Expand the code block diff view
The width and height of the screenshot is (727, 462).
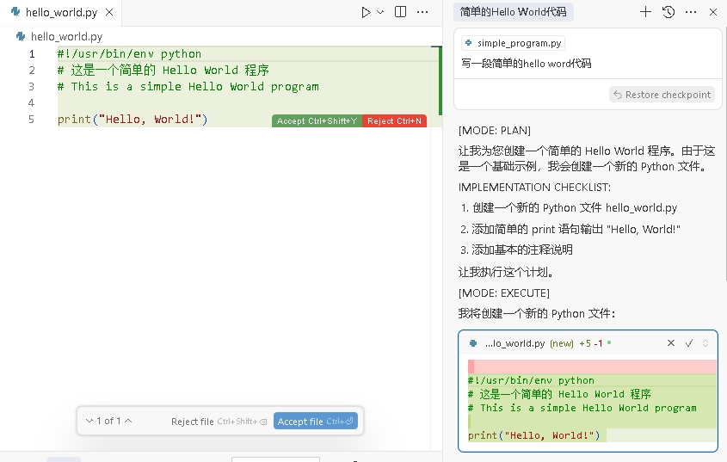[x=705, y=343]
